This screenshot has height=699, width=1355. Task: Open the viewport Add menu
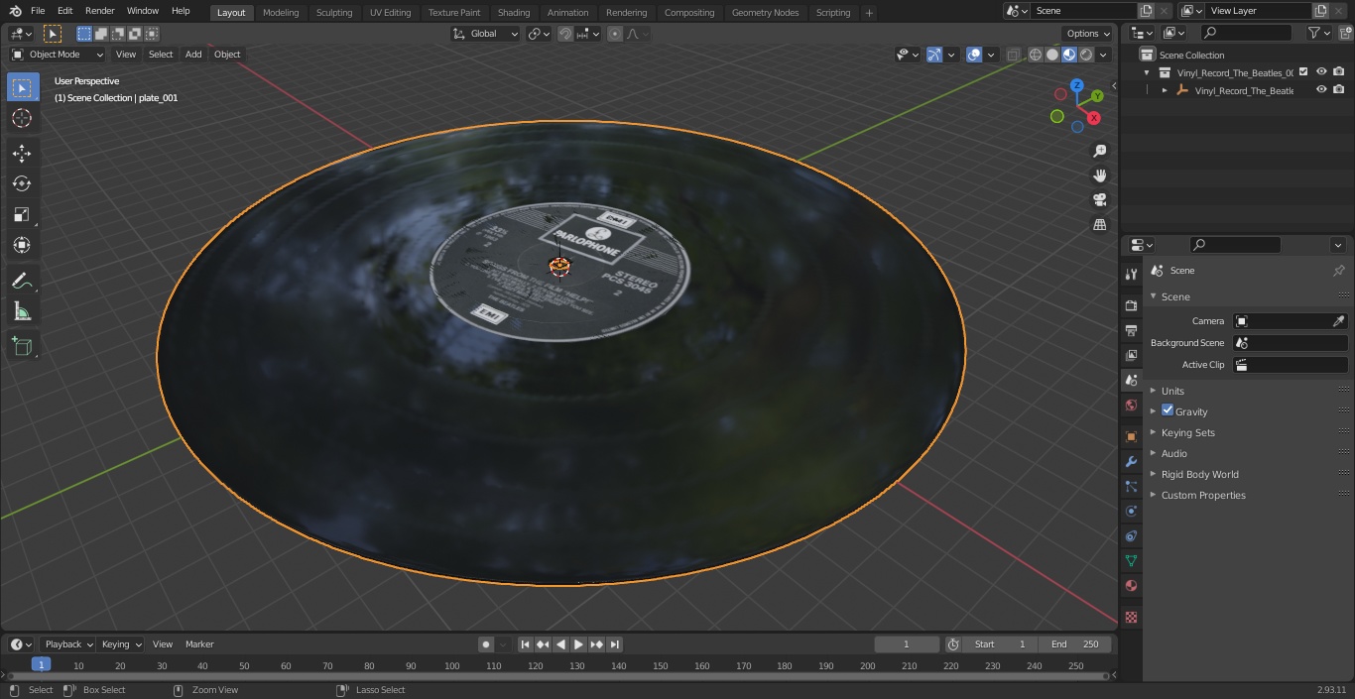point(193,55)
